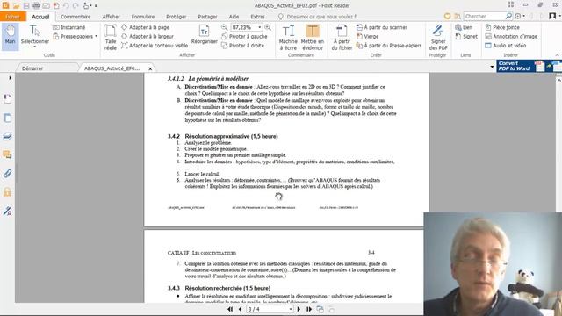
Task: Switch to the Commentaire ribbon tab
Action: 76,17
